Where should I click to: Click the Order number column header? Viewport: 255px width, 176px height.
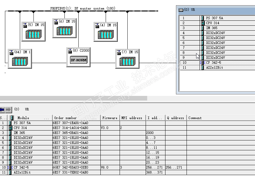click(x=77, y=118)
